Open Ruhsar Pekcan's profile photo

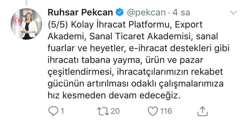point(26,24)
